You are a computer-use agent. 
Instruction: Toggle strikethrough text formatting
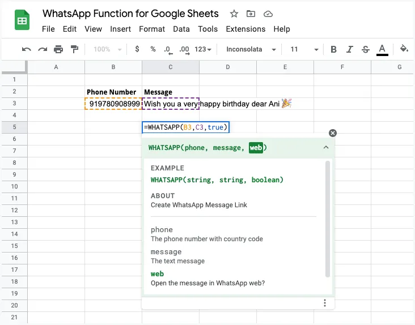[x=365, y=49]
